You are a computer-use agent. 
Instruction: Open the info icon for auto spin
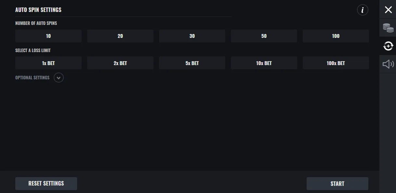coord(363,10)
